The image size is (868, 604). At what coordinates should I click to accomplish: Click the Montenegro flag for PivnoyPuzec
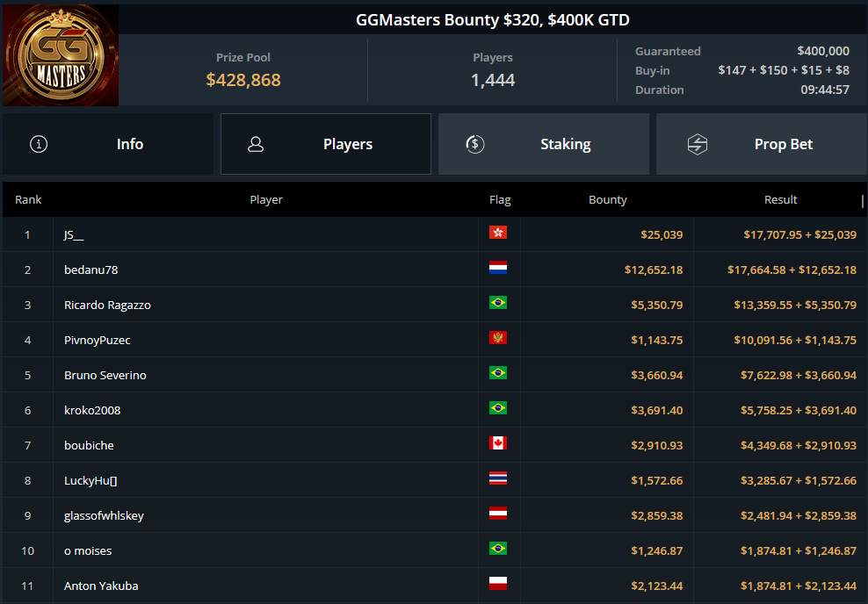[x=497, y=338]
